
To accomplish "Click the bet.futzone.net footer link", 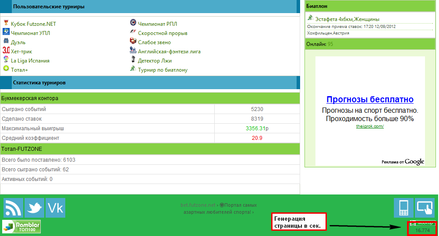I will pyautogui.click(x=198, y=205).
